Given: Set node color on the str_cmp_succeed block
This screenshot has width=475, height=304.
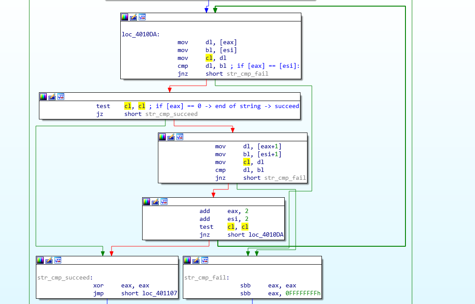Looking at the screenshot, I should point(40,260).
